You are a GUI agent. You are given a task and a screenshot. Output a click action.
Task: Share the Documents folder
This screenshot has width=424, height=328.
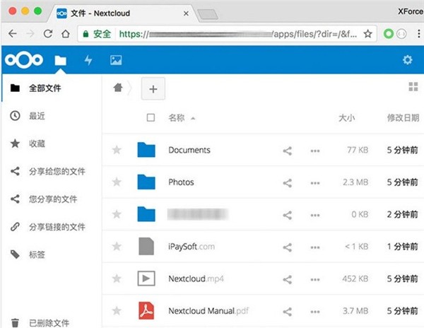coord(288,151)
